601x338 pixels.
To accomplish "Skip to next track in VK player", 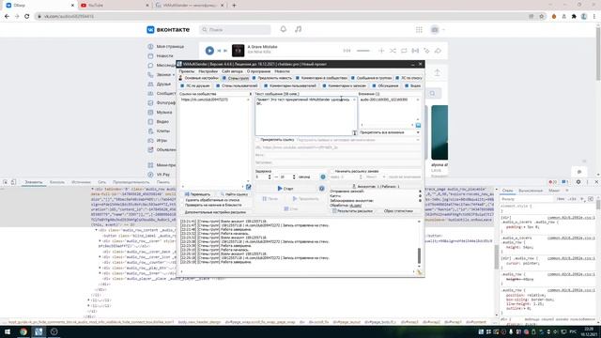I will tap(225, 51).
